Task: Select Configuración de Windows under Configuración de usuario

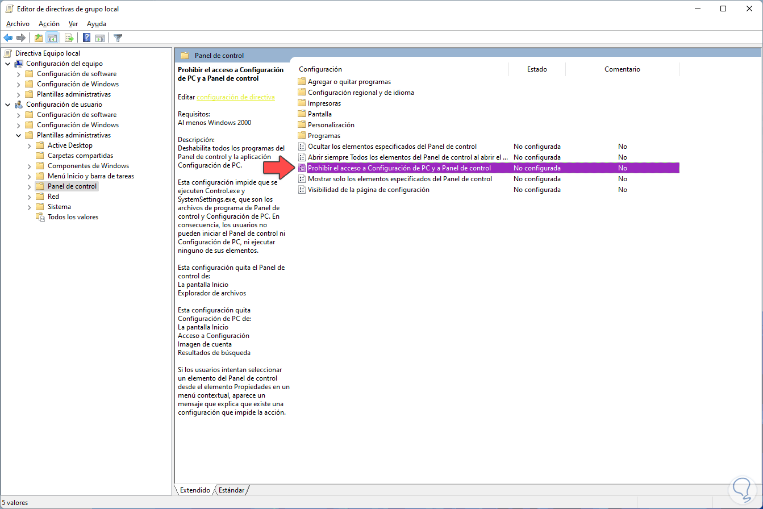Action: click(x=78, y=125)
